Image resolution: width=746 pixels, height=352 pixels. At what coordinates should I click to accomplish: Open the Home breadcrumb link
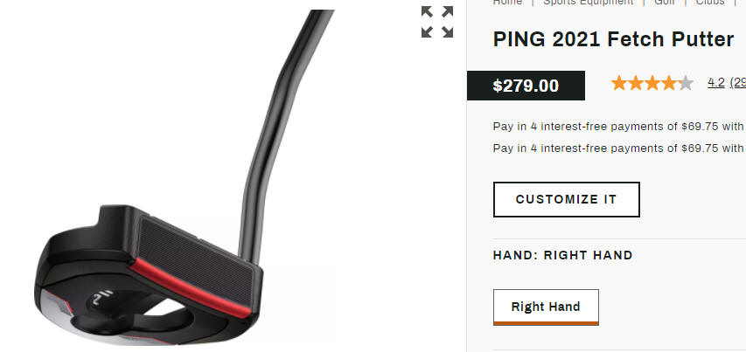pyautogui.click(x=507, y=3)
